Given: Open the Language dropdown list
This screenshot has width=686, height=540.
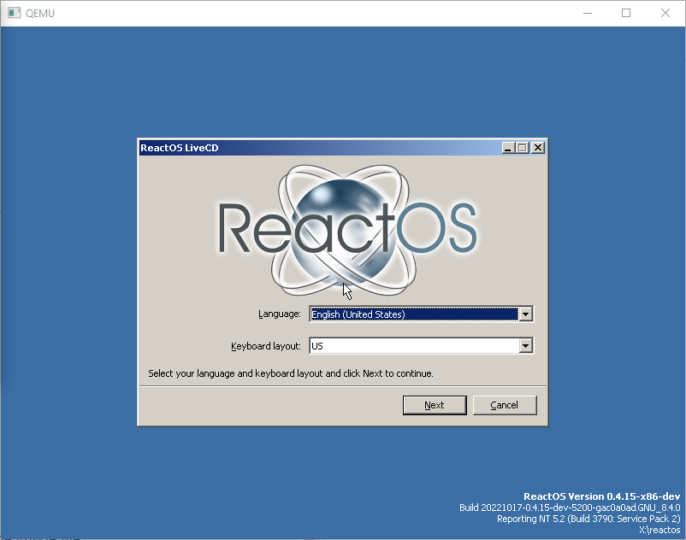Looking at the screenshot, I should click(525, 314).
